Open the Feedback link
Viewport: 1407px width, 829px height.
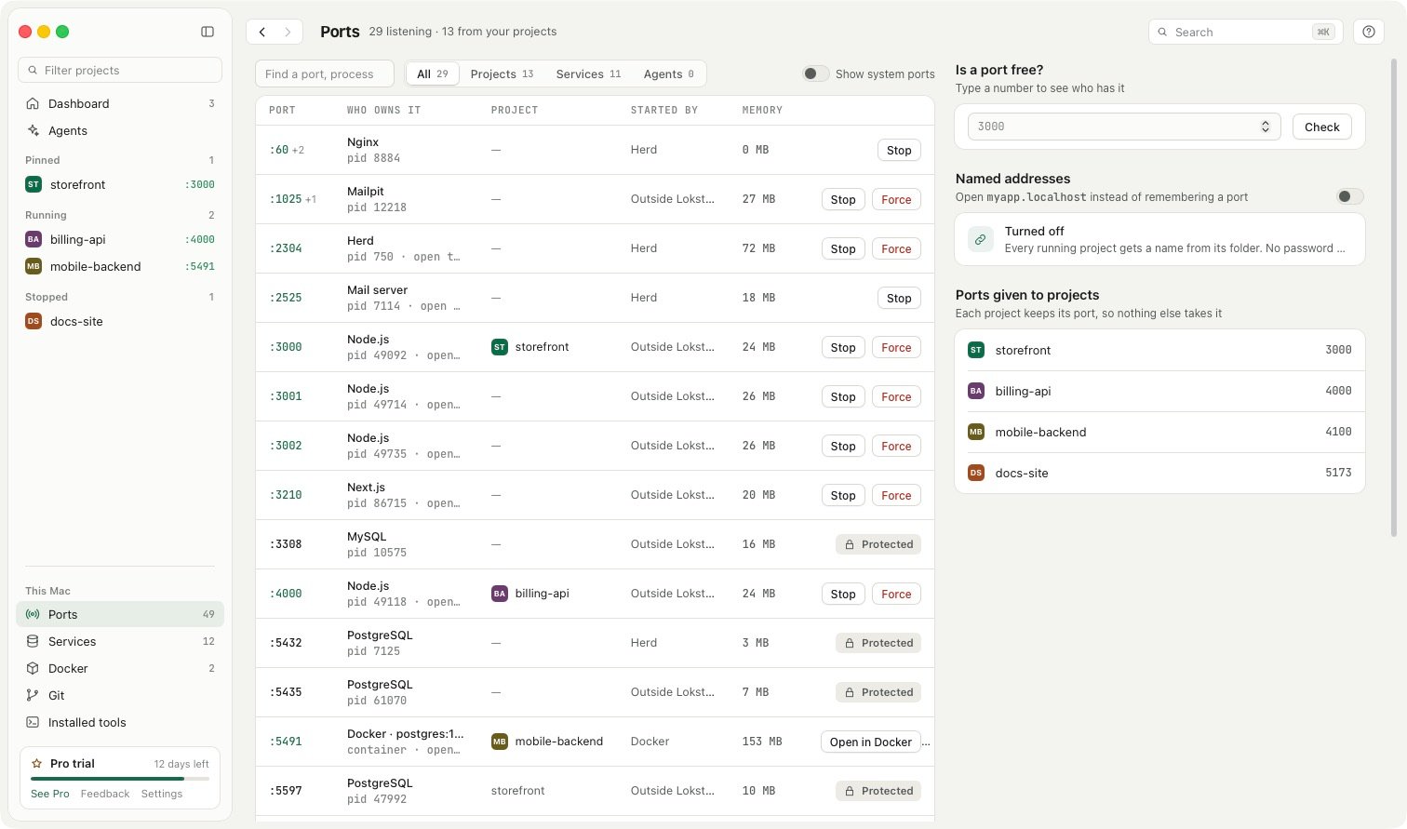coord(105,794)
